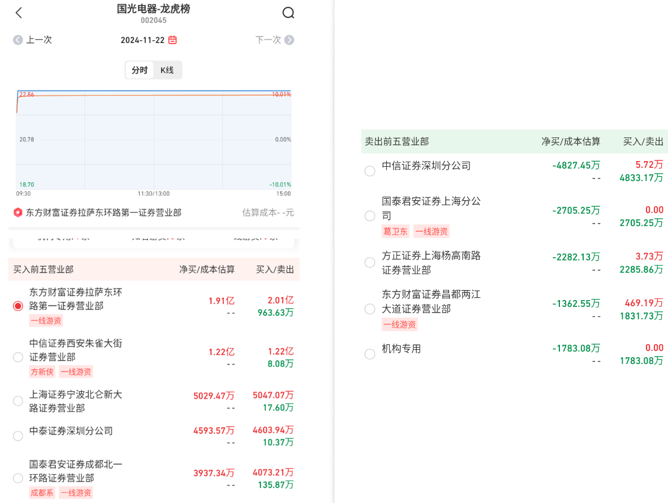Screen dimensions: 668x503
Task: Click the 成都系 tag label
Action: [x=42, y=492]
